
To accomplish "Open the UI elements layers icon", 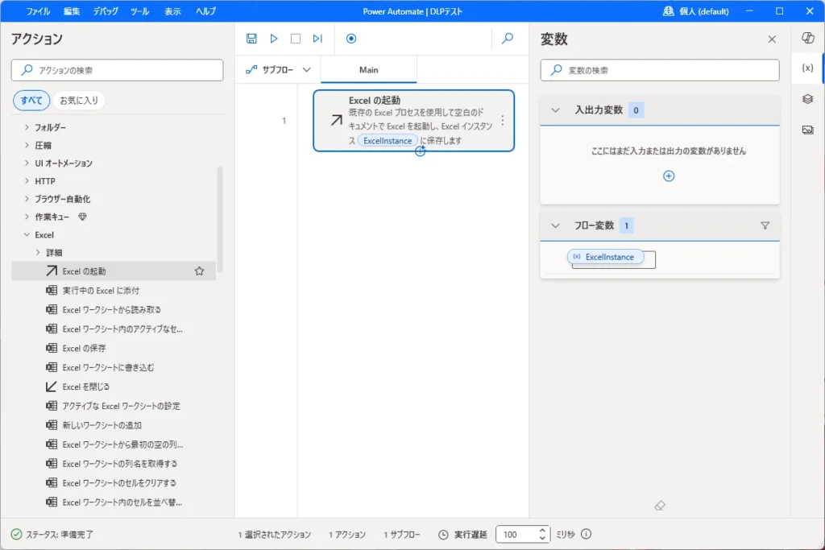I will [x=807, y=99].
